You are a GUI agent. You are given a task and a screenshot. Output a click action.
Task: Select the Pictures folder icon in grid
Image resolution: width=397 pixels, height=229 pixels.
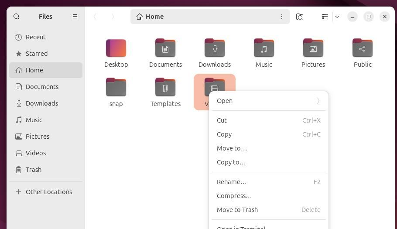pos(313,48)
